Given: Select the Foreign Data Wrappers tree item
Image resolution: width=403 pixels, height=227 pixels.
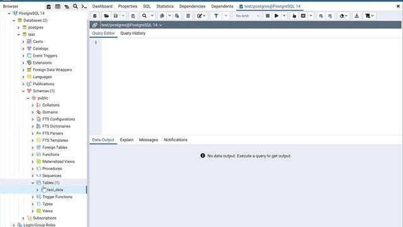Looking at the screenshot, I should (x=52, y=70).
